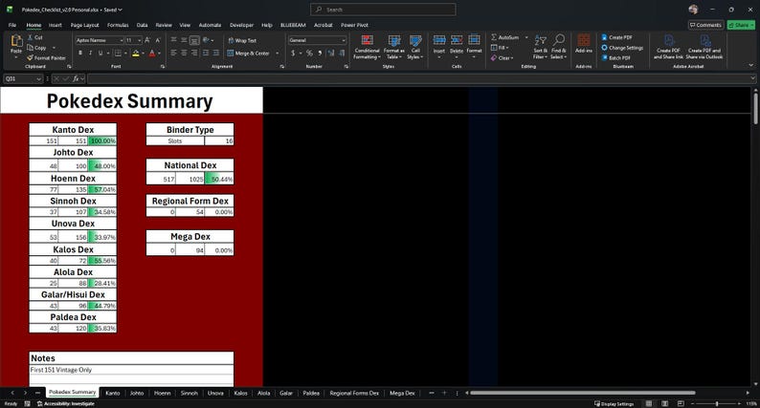Click the Format Painter tool

46,57
